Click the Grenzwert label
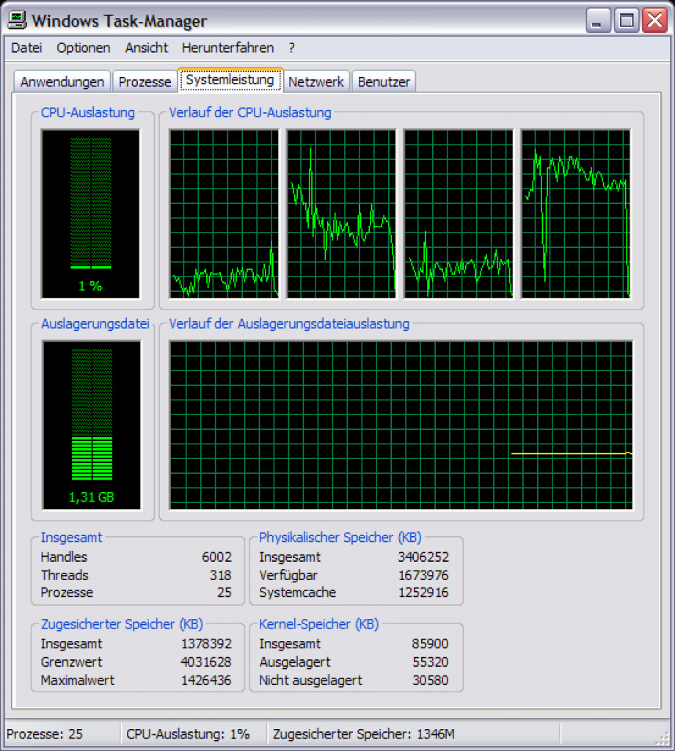The width and height of the screenshot is (675, 751). click(71, 662)
